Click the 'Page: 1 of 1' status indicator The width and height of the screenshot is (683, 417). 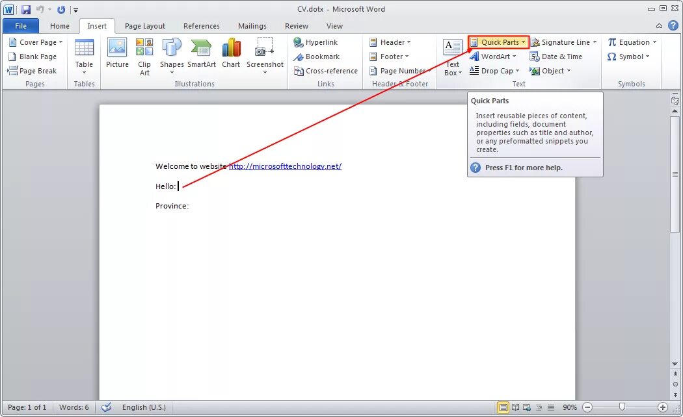pyautogui.click(x=27, y=407)
